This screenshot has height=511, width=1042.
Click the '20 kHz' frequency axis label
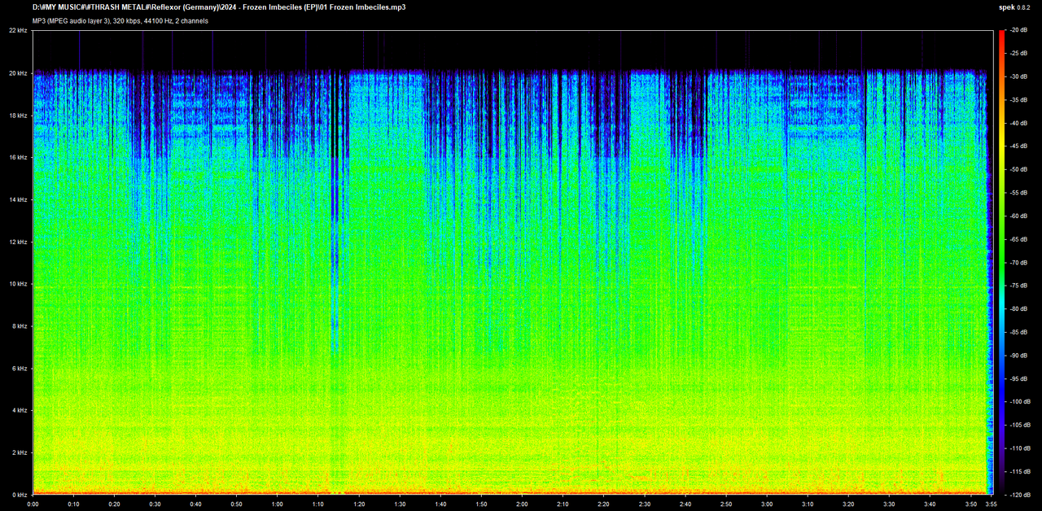coord(18,73)
